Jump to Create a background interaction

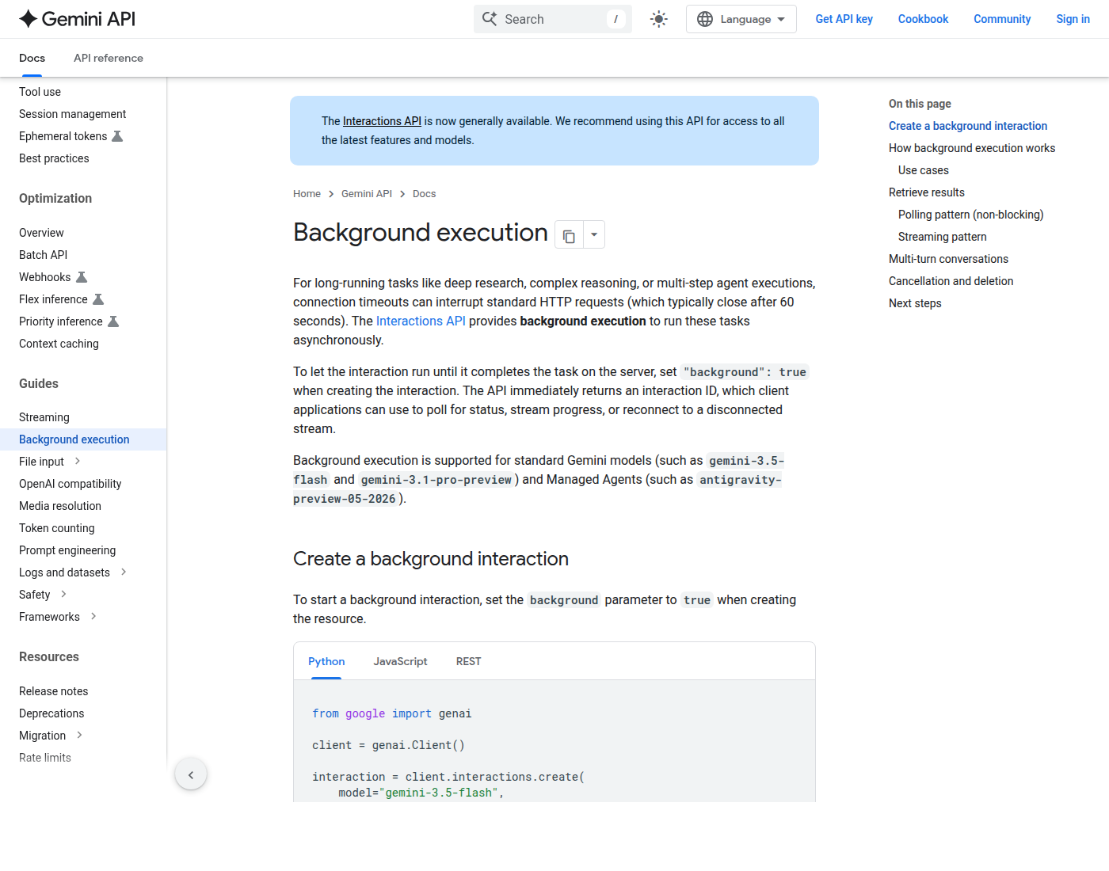tap(967, 126)
